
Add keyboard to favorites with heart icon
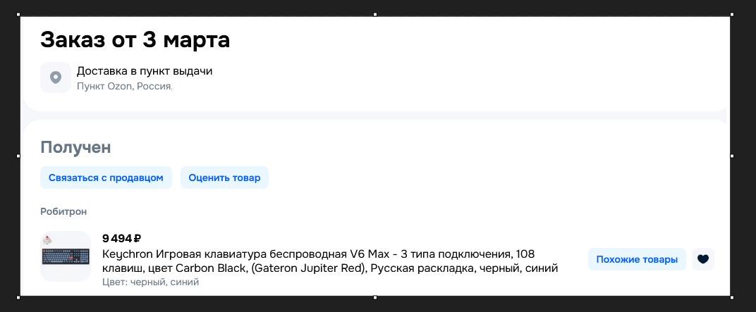pos(702,259)
